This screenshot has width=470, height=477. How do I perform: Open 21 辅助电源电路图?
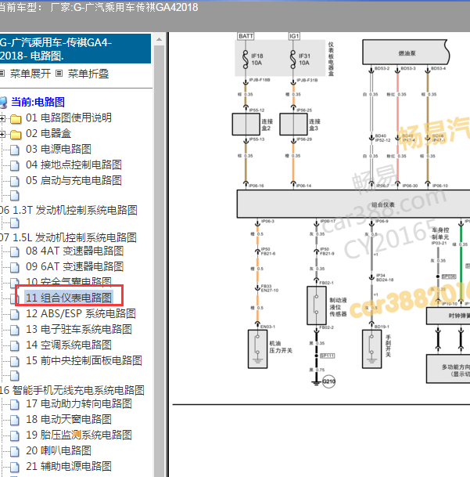click(69, 466)
